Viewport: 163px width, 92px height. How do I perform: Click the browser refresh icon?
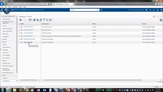(x=51, y=4)
